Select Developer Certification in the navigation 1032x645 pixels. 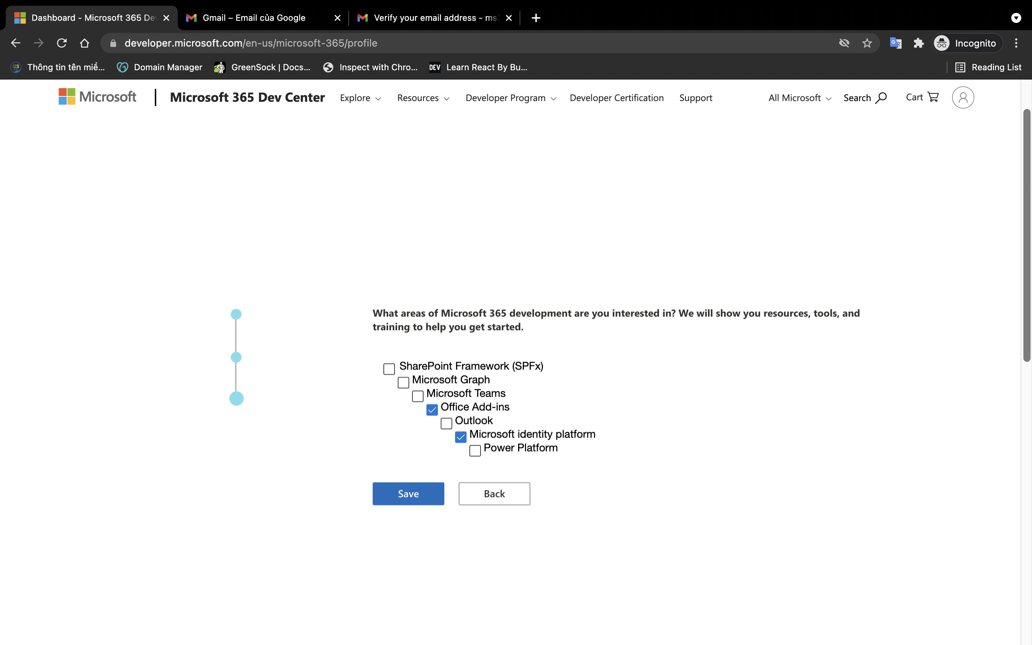[x=616, y=98]
